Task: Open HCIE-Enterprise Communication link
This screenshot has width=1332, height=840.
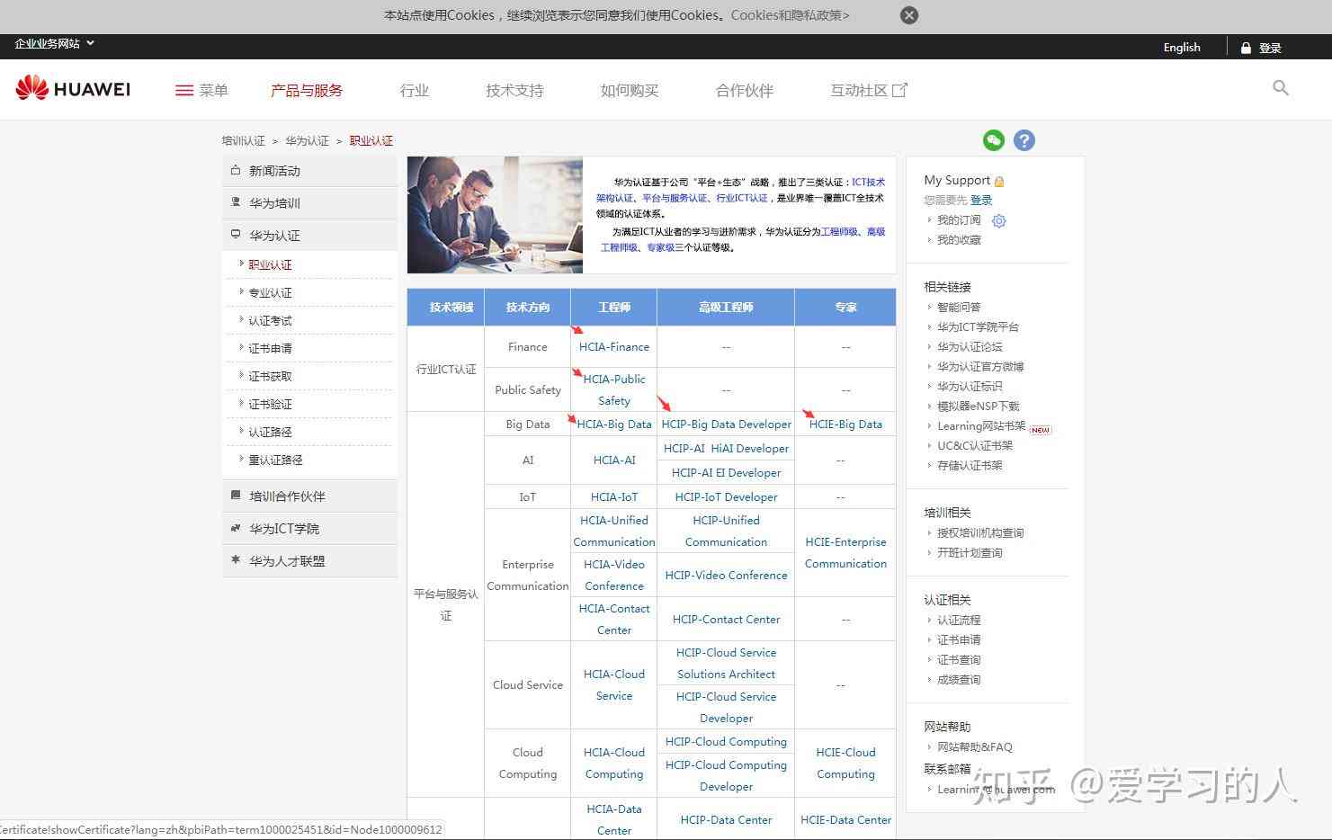Action: 845,552
